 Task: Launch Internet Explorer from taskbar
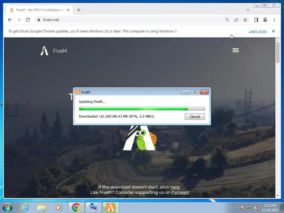click(25, 207)
